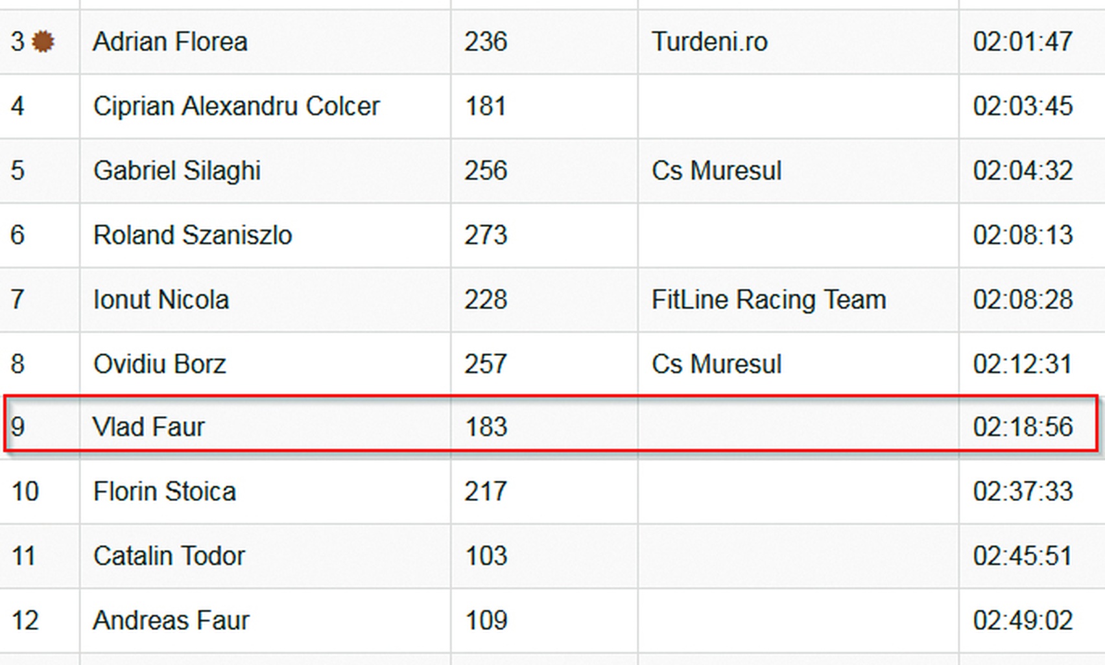Click the bronze medal icon in row 3

click(x=43, y=42)
